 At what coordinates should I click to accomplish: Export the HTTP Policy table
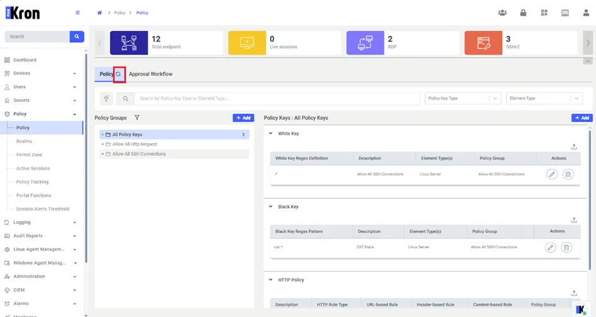pos(574,293)
